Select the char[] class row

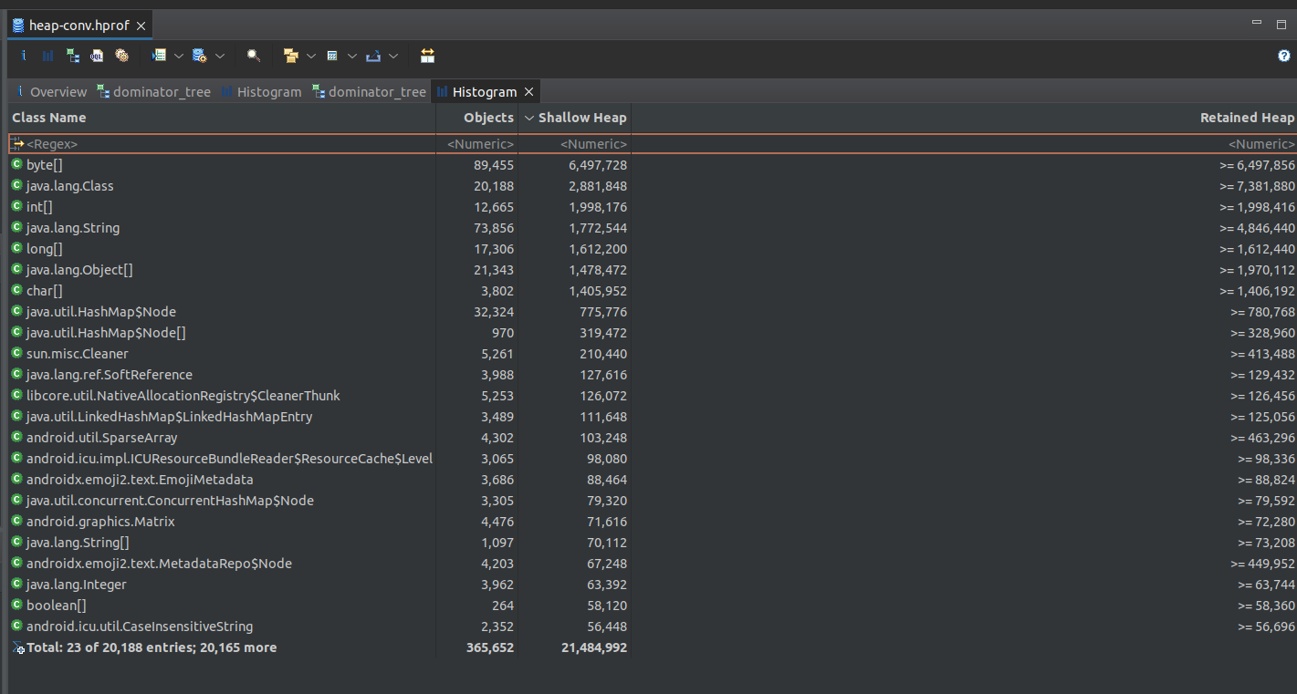pyautogui.click(x=653, y=291)
